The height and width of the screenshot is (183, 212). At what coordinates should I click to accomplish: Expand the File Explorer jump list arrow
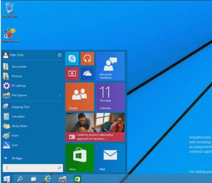pyautogui.click(x=60, y=95)
